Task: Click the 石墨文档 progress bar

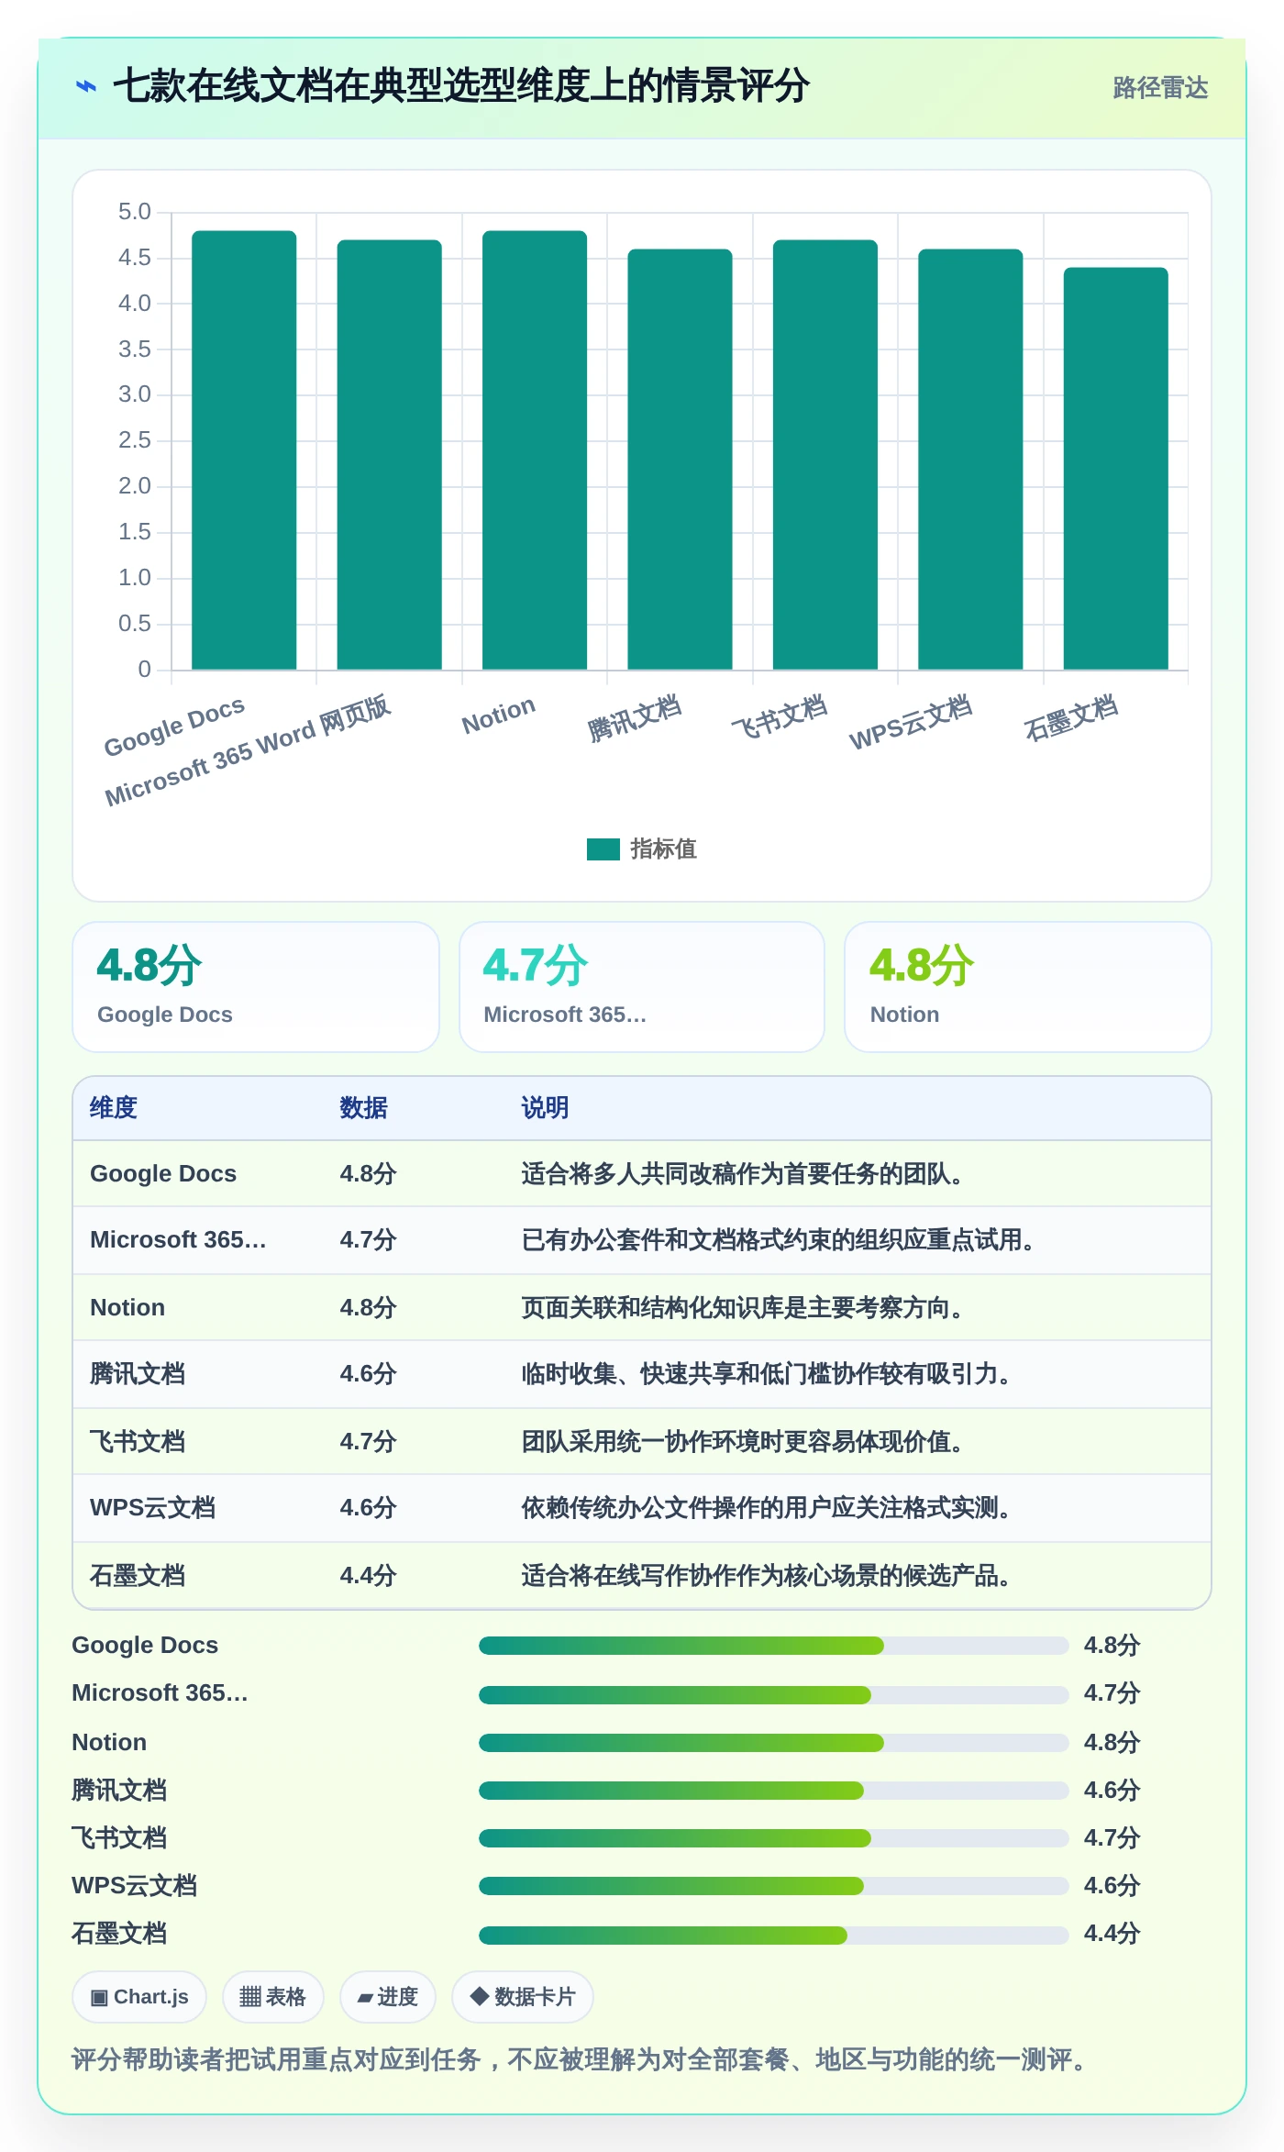Action: [773, 1936]
